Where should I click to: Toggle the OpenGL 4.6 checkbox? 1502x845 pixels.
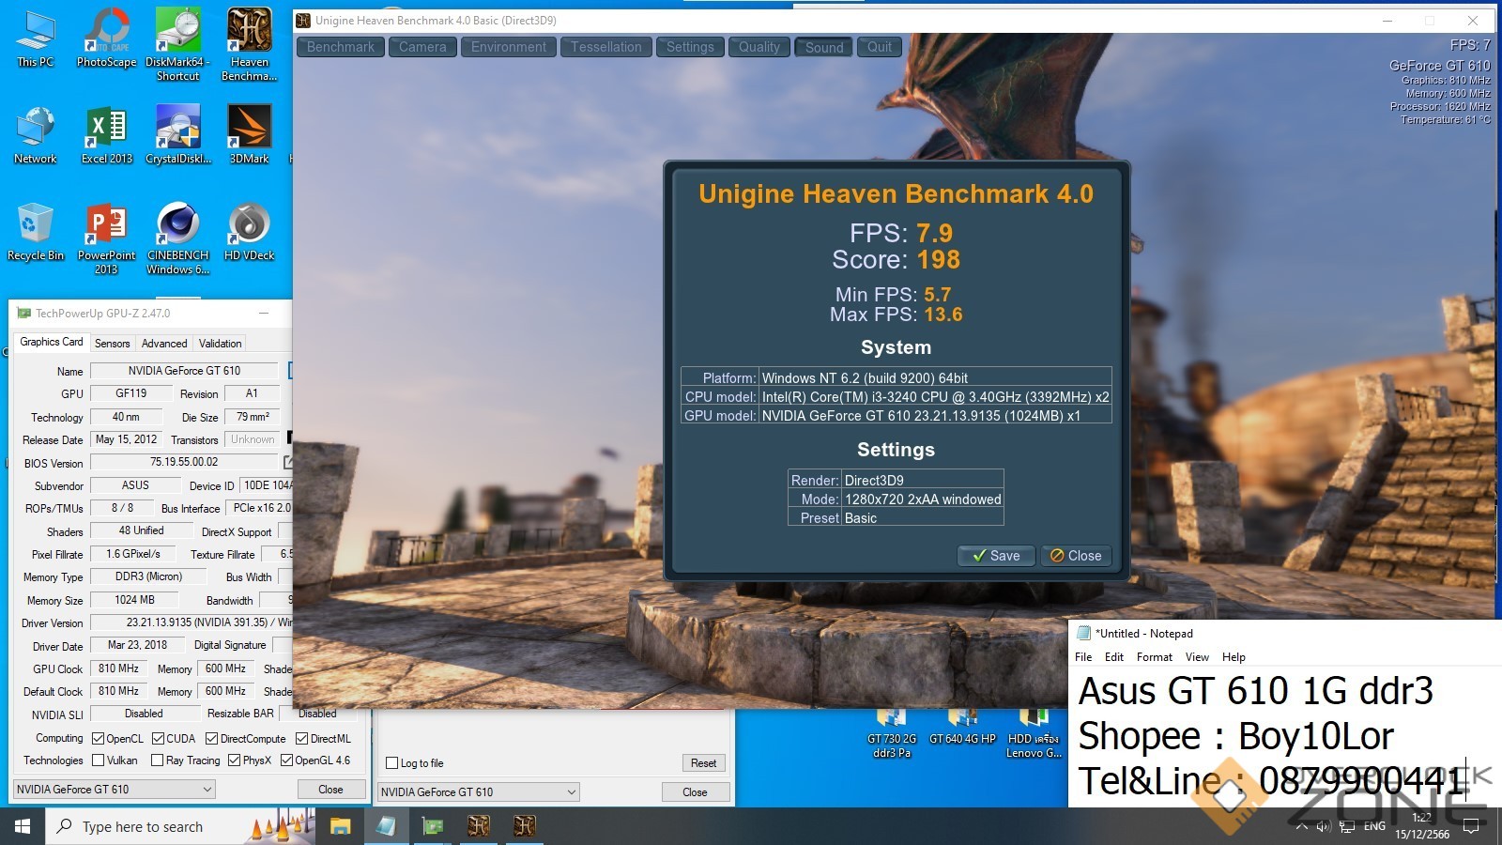pyautogui.click(x=286, y=760)
